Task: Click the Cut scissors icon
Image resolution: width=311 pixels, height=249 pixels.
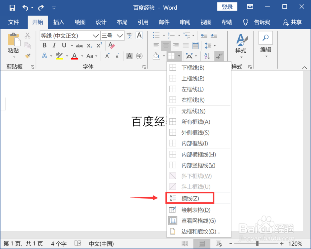Action: click(x=28, y=36)
